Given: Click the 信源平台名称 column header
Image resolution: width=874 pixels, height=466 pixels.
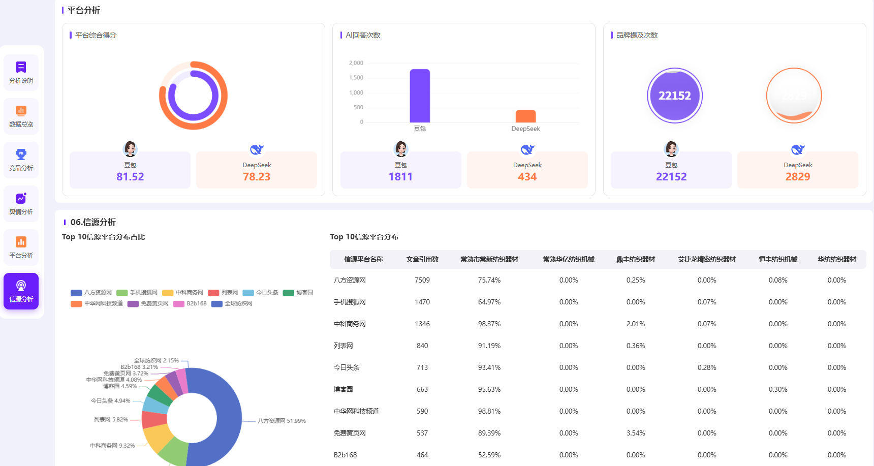Looking at the screenshot, I should click(x=363, y=260).
